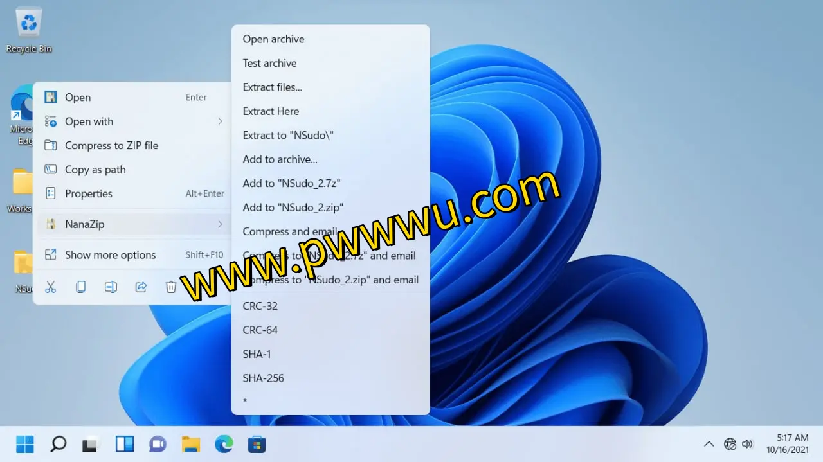Click the Cut scissors icon

[51, 287]
